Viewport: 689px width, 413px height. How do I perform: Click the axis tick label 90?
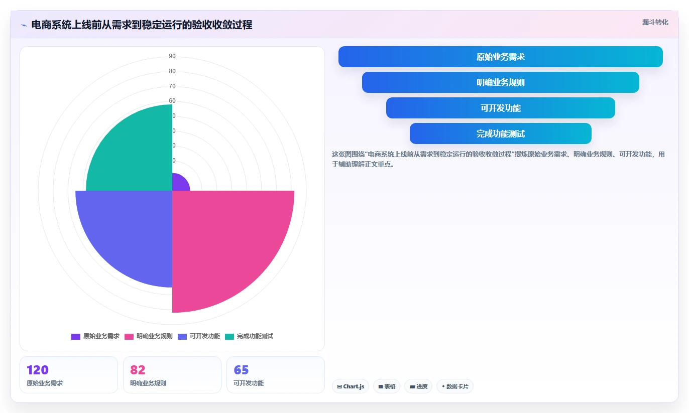tap(172, 56)
